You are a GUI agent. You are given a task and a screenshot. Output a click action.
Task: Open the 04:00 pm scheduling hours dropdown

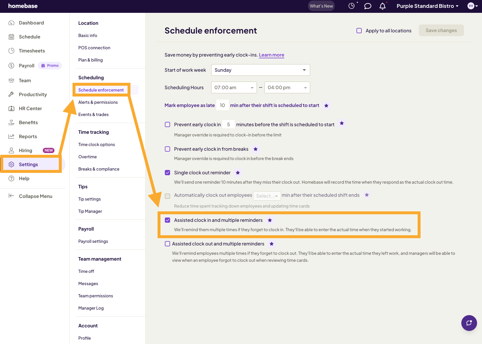coord(287,87)
